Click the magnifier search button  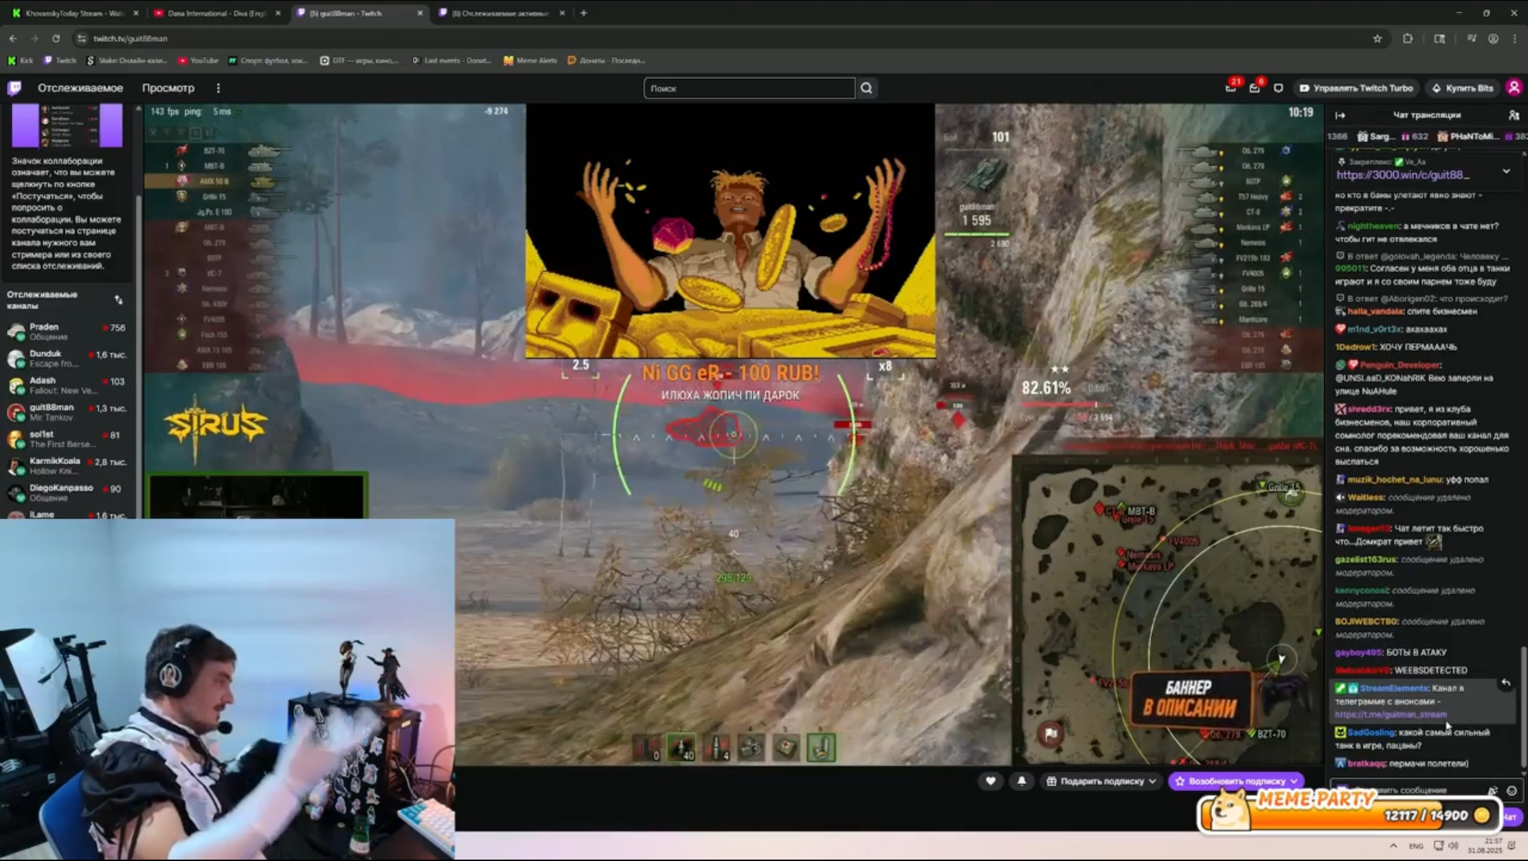(866, 88)
